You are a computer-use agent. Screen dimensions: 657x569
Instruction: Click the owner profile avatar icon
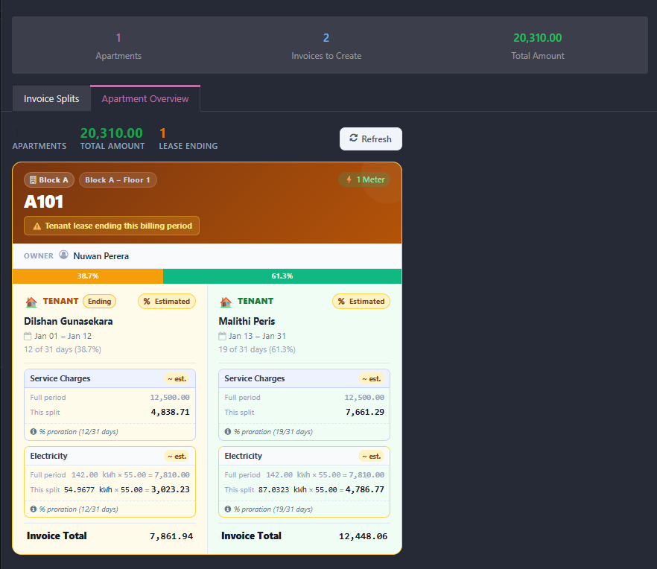click(63, 255)
